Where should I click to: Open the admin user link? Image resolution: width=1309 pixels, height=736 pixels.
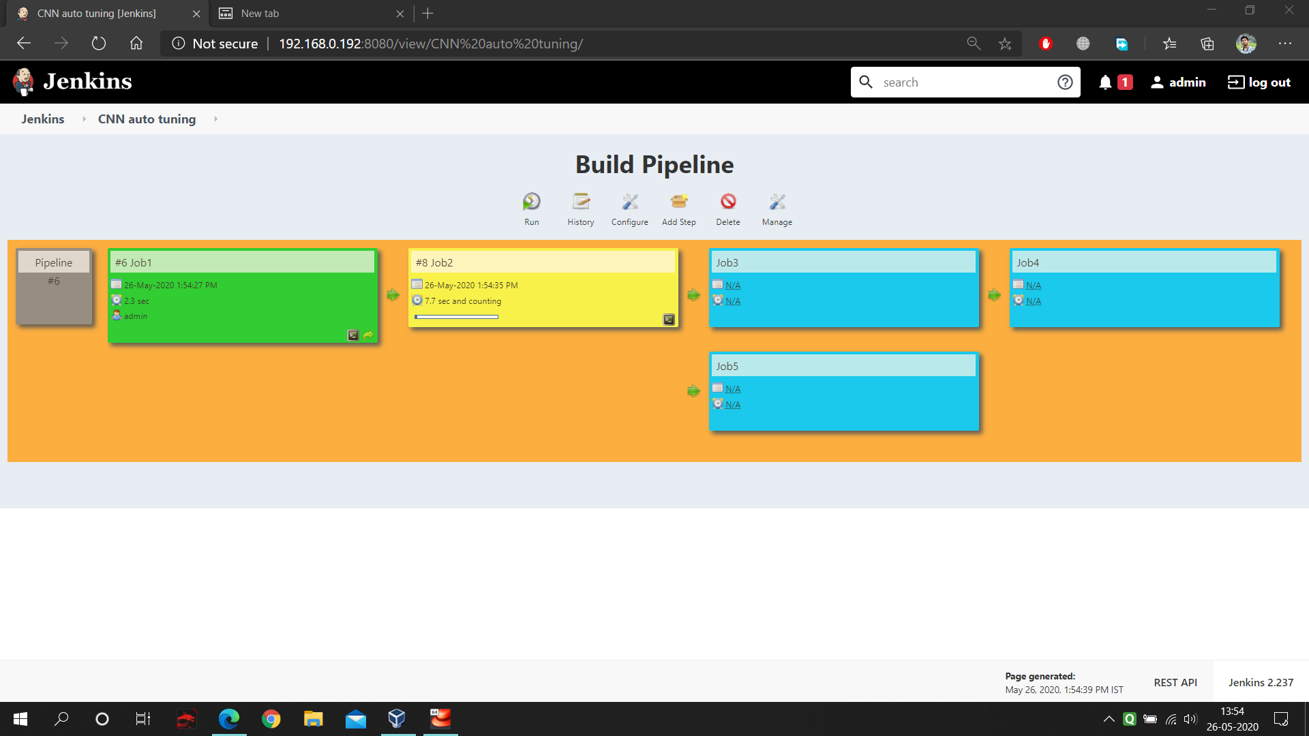tap(1178, 82)
